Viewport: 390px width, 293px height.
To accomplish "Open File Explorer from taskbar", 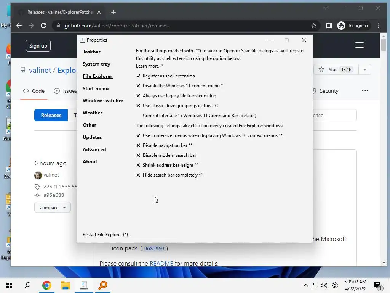I will [x=66, y=285].
